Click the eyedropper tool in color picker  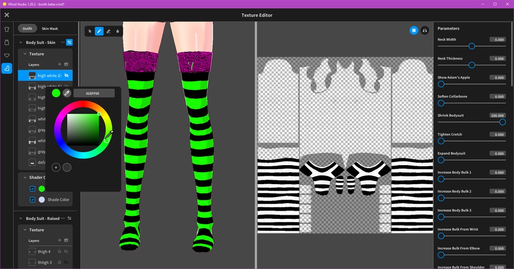[67, 93]
